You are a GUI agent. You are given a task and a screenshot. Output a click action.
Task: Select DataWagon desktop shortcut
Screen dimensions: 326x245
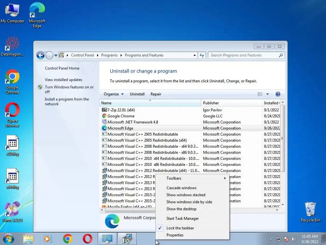coord(12,46)
